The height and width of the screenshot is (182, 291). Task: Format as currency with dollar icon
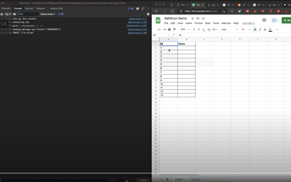click(x=194, y=30)
